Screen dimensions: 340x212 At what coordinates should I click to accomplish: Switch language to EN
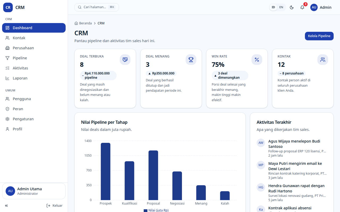click(281, 7)
